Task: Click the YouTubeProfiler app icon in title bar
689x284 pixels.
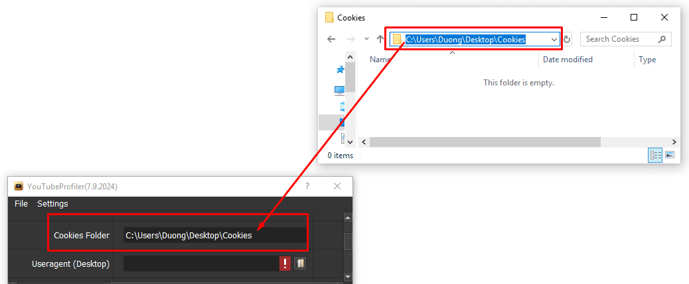Action: [19, 186]
